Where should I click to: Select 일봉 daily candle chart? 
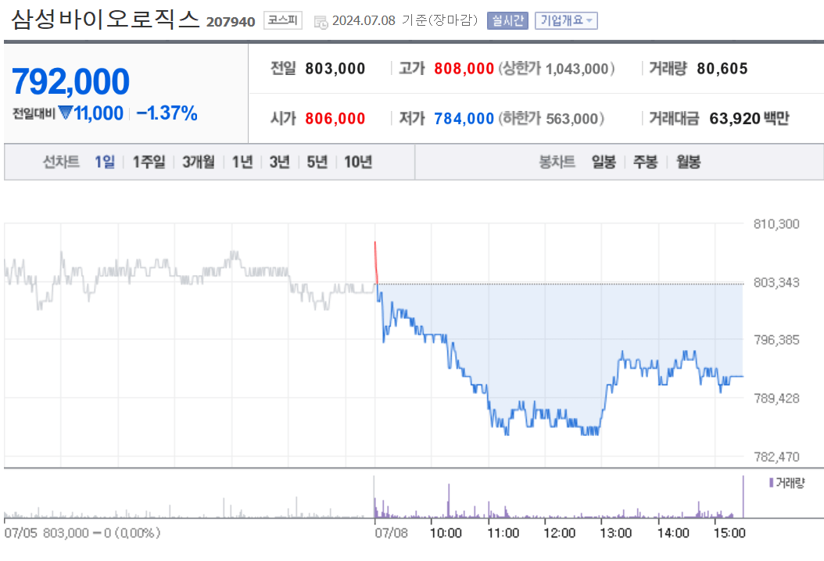click(x=604, y=163)
